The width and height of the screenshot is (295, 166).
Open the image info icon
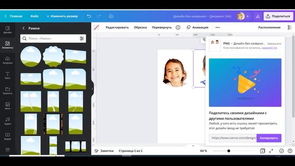pos(178,28)
